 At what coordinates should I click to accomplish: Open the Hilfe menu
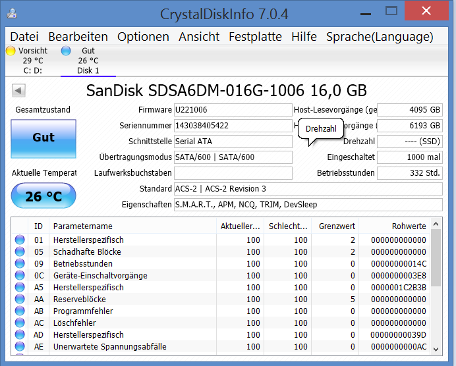point(304,37)
